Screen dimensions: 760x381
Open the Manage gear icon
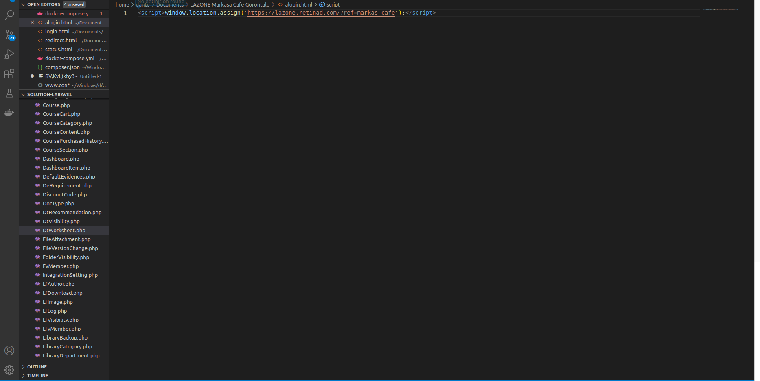9,370
